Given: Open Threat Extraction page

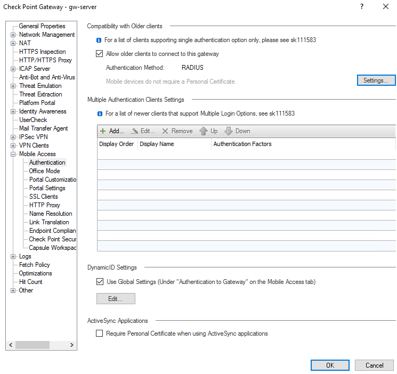Looking at the screenshot, I should click(40, 94).
